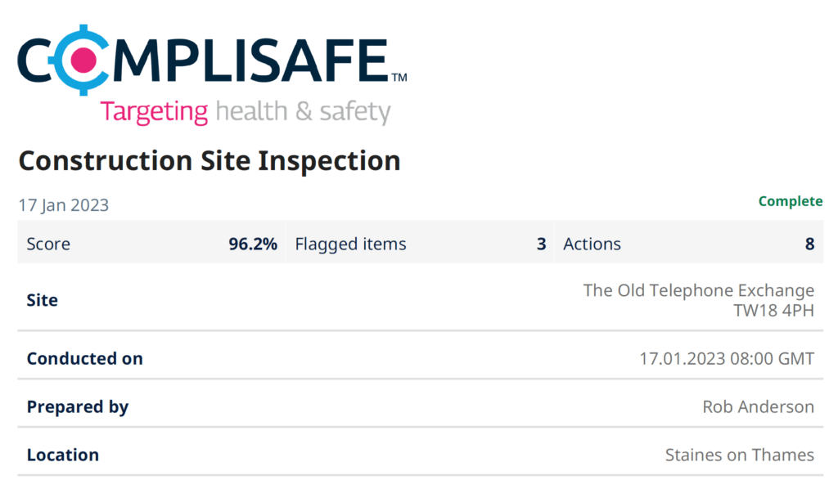Select the Score summary cell
The width and height of the screenshot is (838, 480).
(x=151, y=244)
